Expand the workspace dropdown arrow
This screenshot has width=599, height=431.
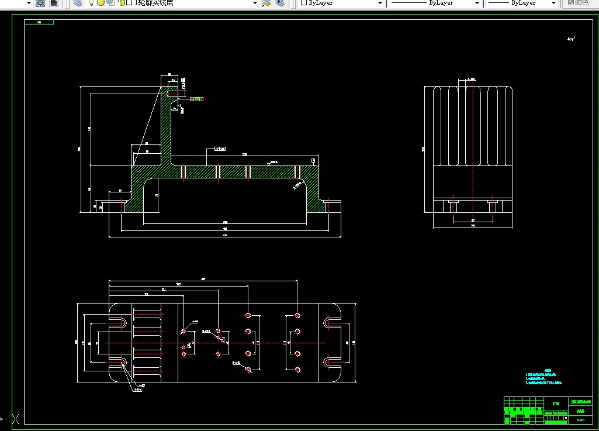(29, 3)
